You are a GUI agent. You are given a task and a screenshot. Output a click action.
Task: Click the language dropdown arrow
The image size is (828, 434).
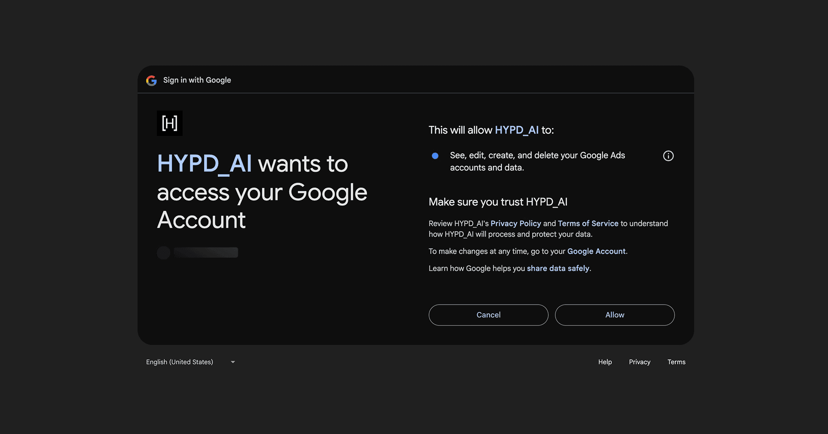click(233, 362)
